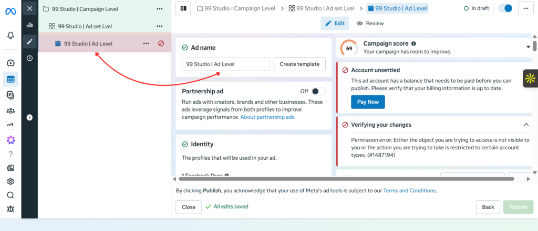Open more options for Ad Level row

tap(146, 43)
